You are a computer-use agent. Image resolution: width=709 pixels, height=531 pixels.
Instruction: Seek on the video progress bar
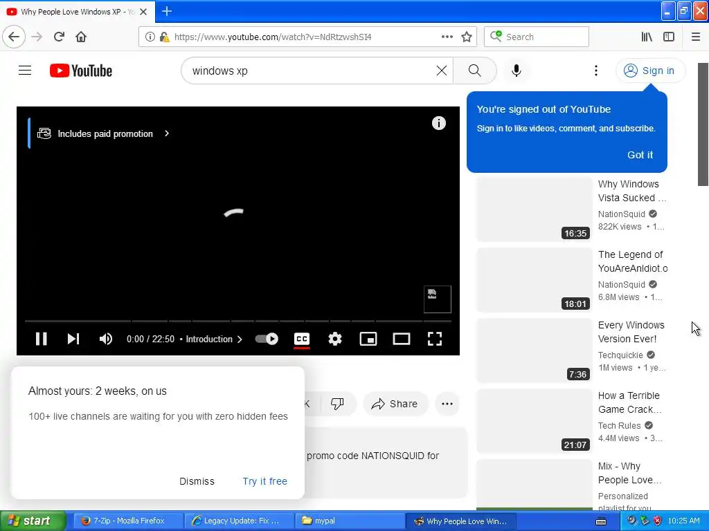pyautogui.click(x=238, y=321)
